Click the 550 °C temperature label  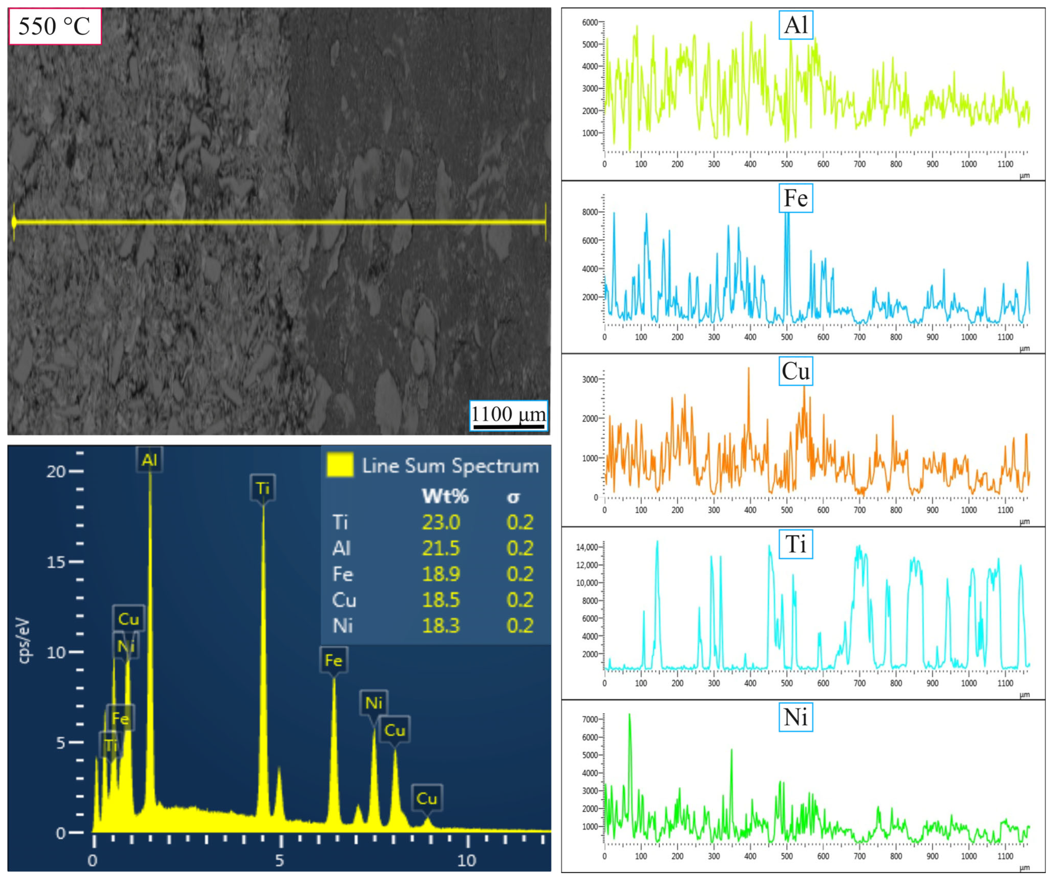point(55,26)
